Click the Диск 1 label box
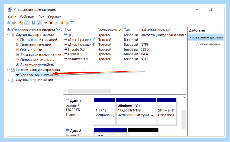 click(79, 111)
